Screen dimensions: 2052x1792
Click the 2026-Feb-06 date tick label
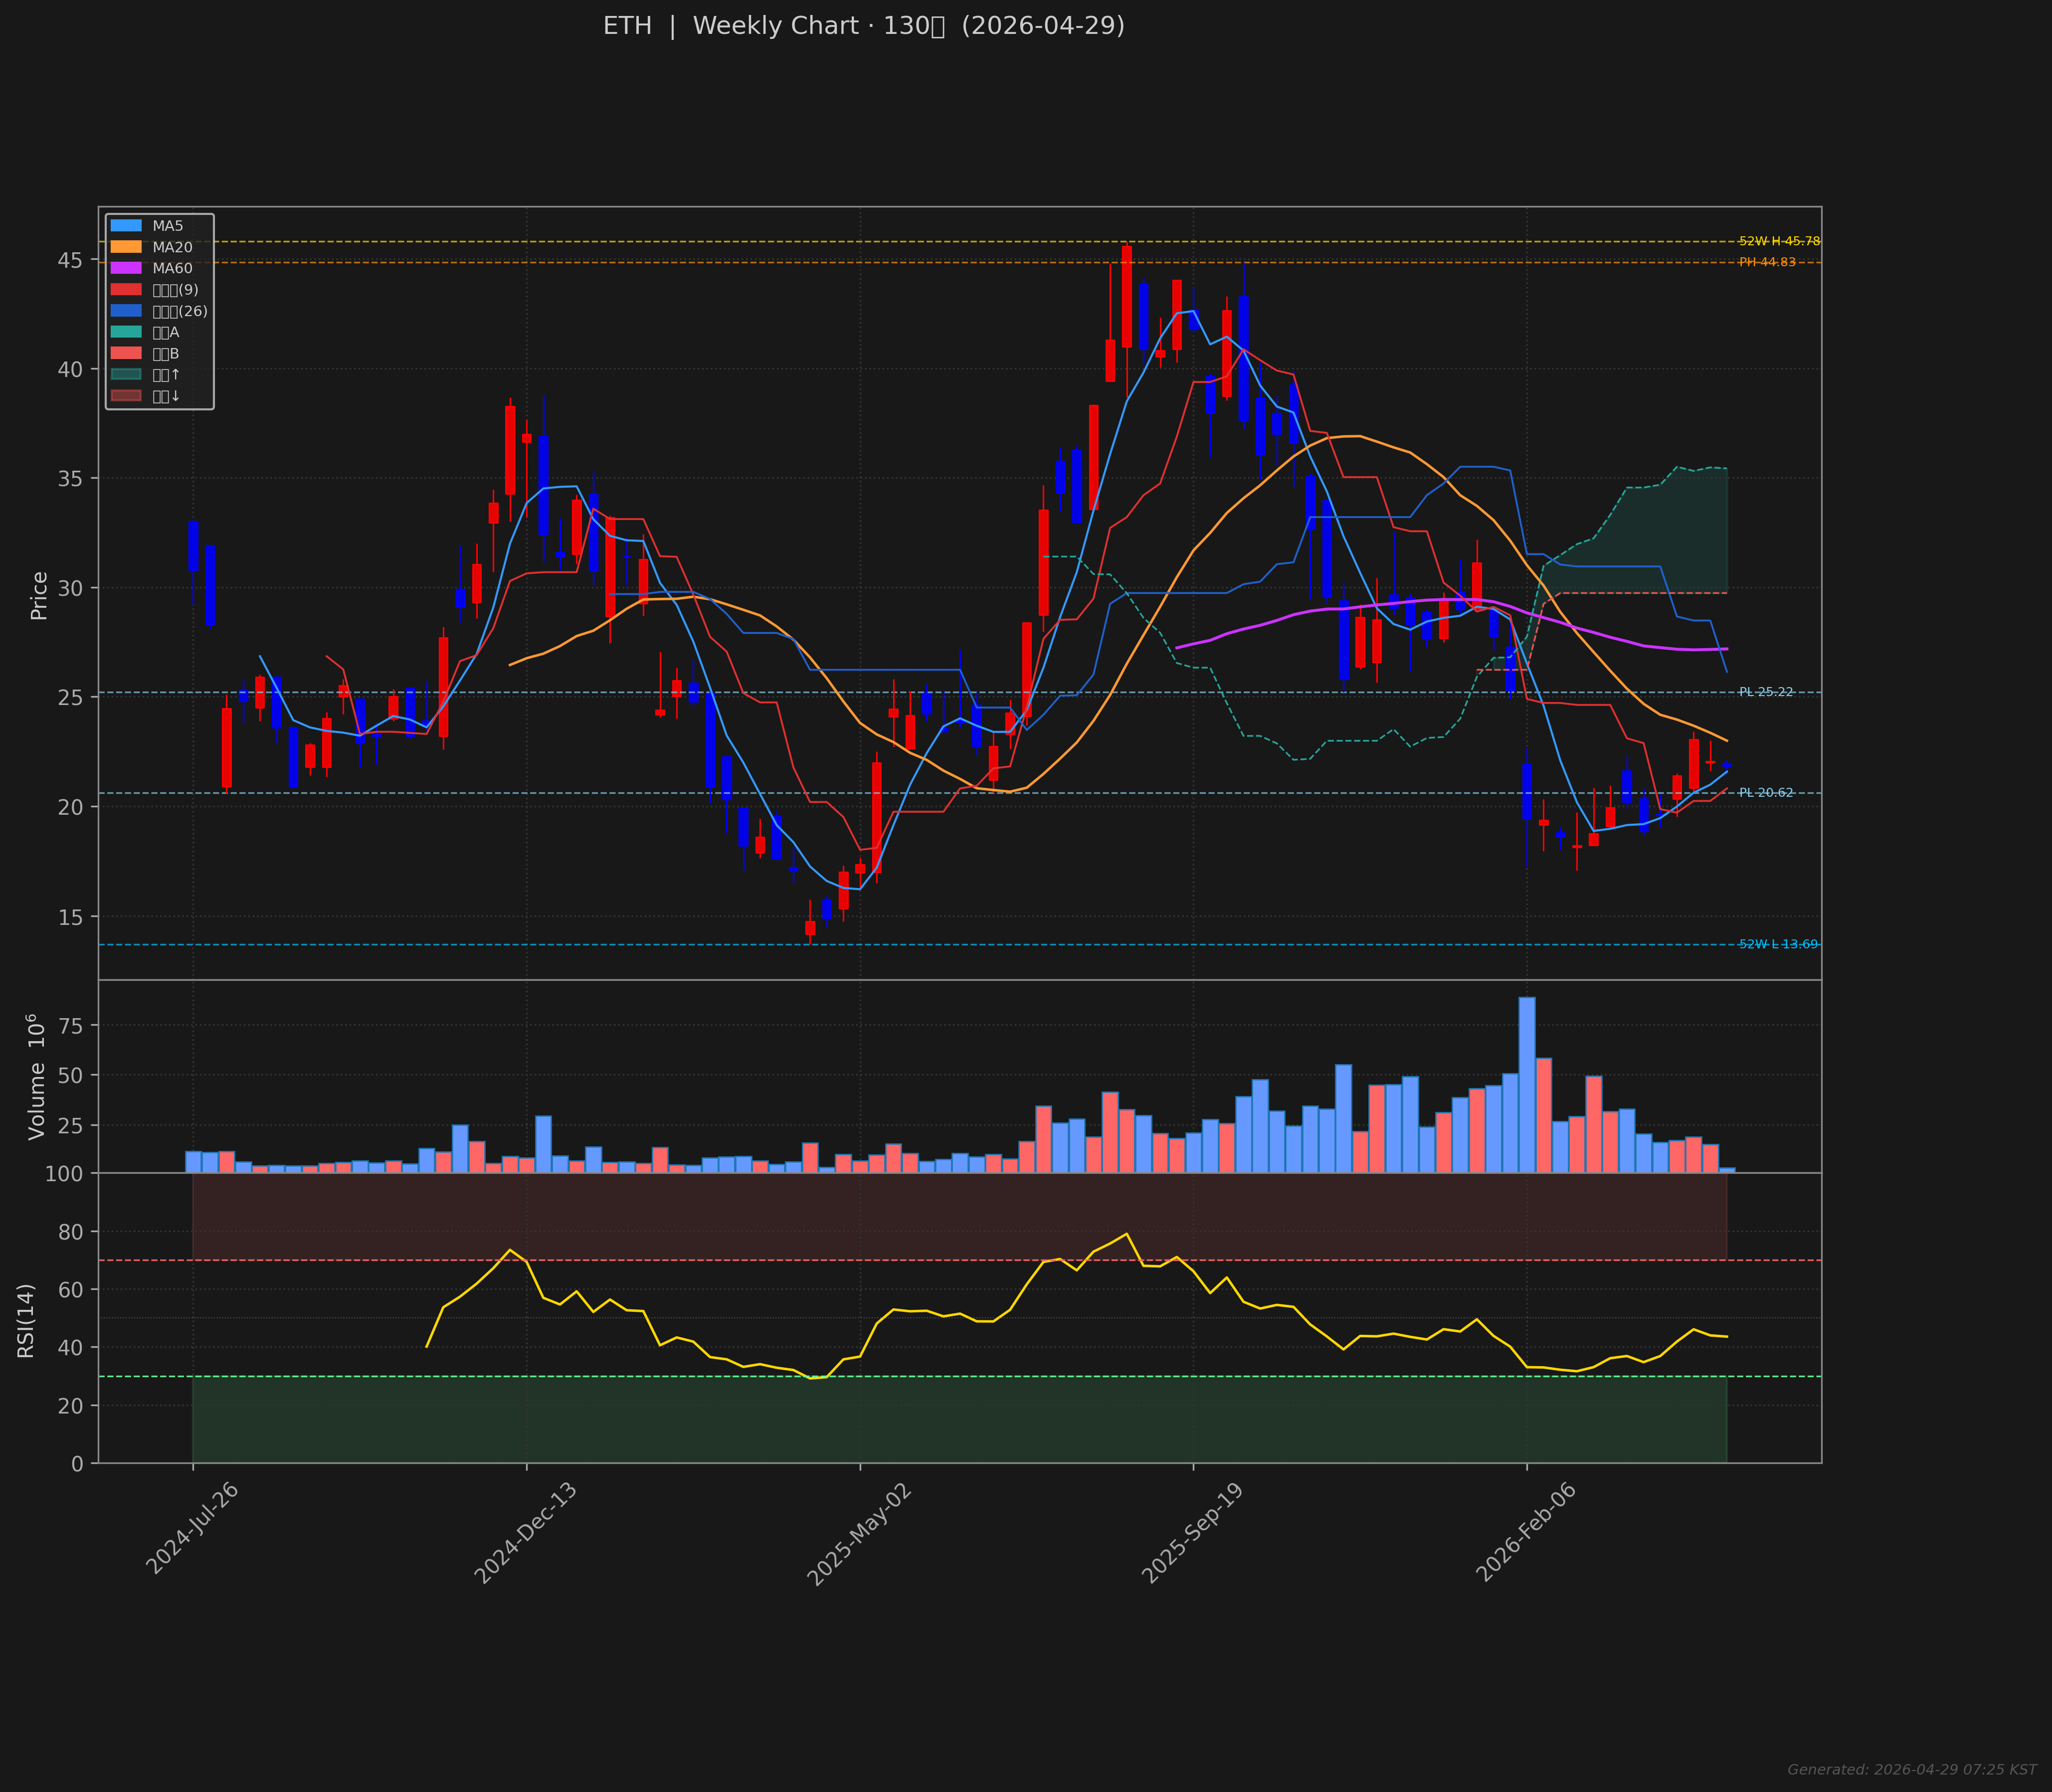1526,1532
